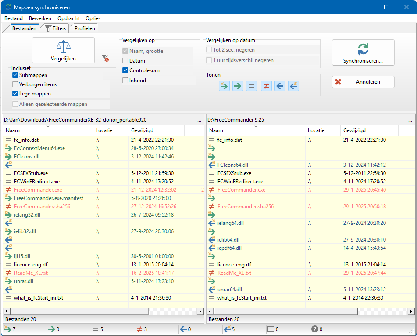Toggle show different files filter
Screen dimensions: 417x336
266,86
